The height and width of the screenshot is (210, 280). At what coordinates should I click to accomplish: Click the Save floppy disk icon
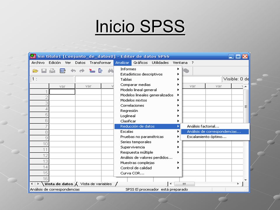click(44, 71)
